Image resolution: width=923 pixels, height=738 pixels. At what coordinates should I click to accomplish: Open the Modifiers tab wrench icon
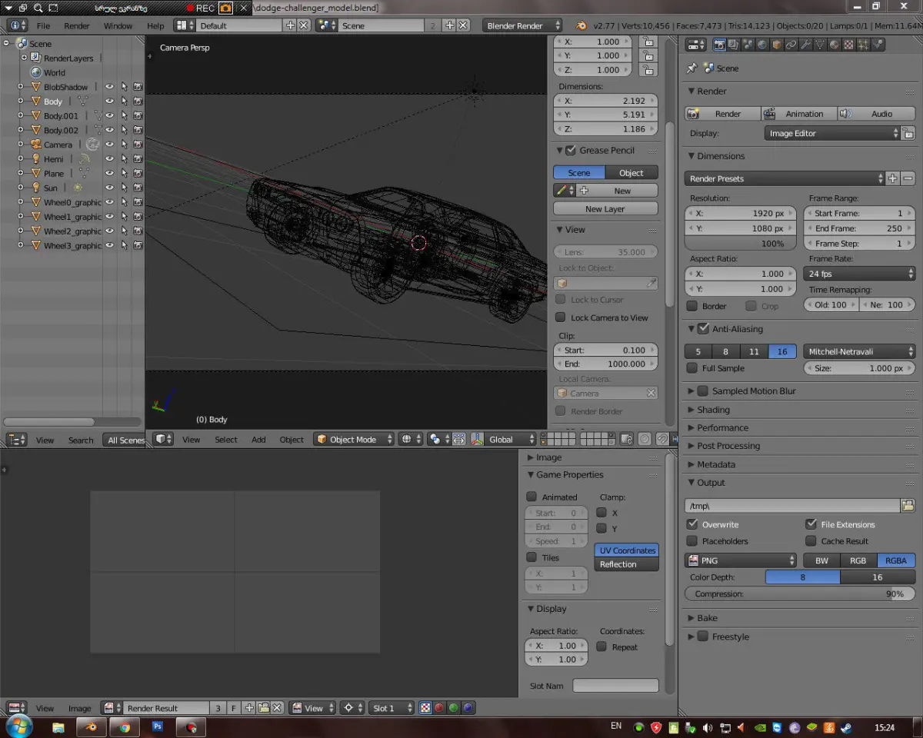pos(805,45)
